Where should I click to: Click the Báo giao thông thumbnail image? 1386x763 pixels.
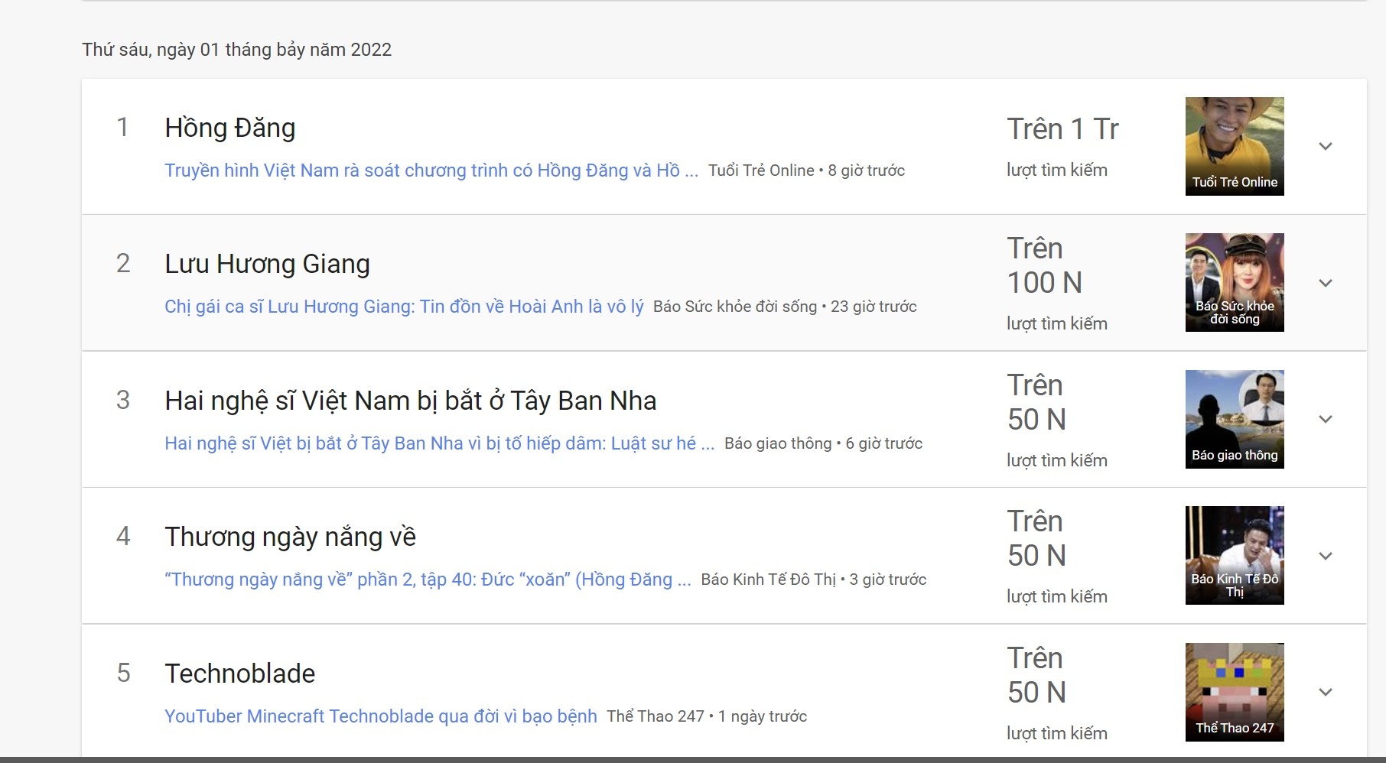(1234, 418)
